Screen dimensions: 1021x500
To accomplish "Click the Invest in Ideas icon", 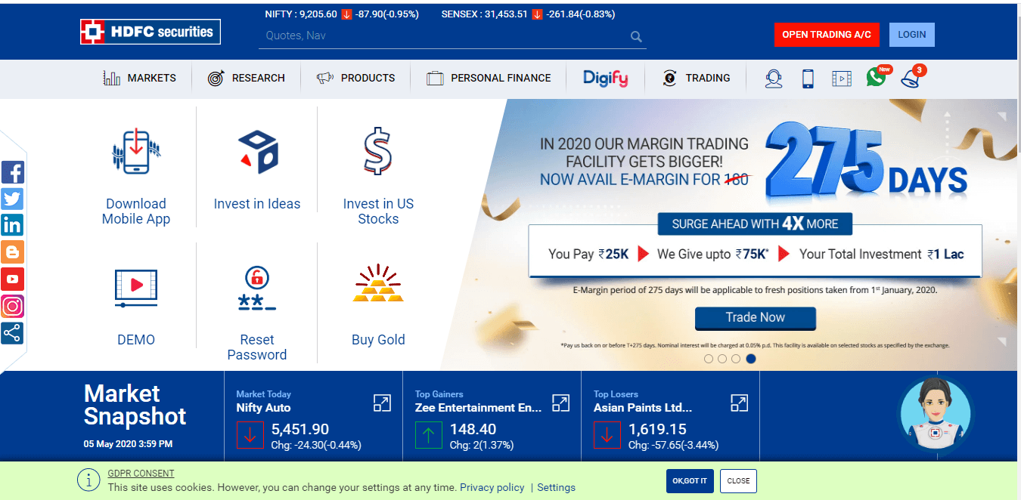I will coord(258,152).
